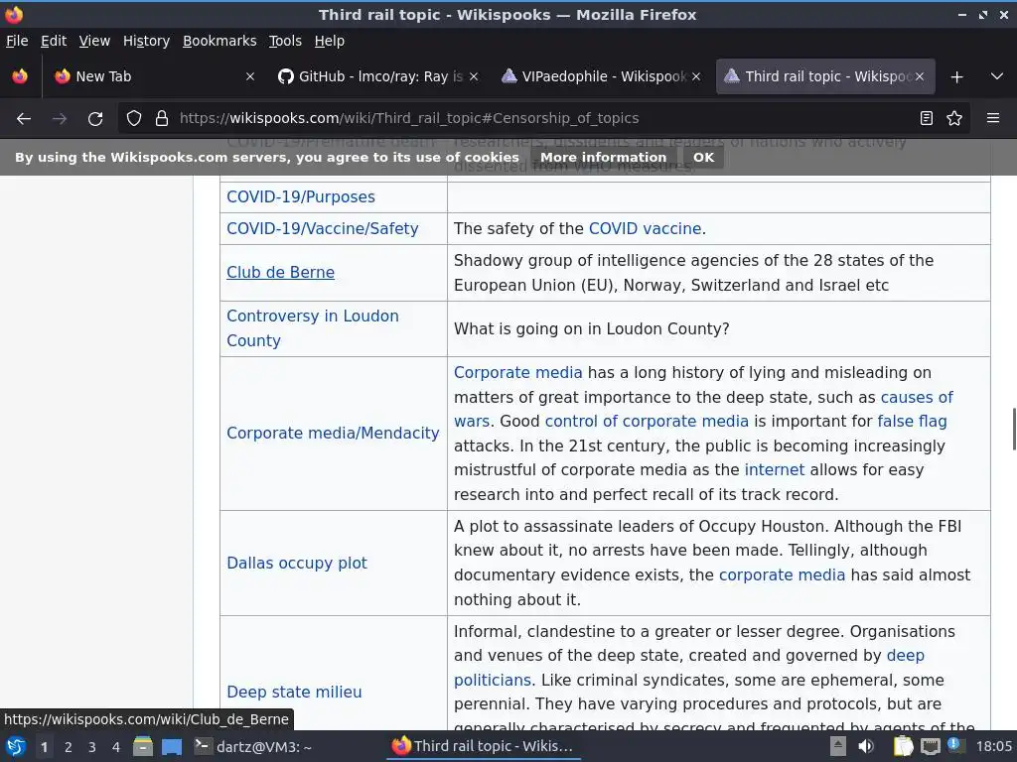Image resolution: width=1017 pixels, height=762 pixels.
Task: Open Firefox View pinned icon
Action: [x=20, y=76]
